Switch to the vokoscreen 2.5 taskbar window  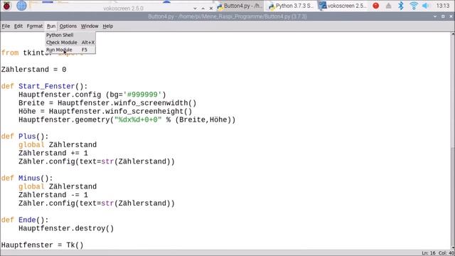(x=343, y=6)
